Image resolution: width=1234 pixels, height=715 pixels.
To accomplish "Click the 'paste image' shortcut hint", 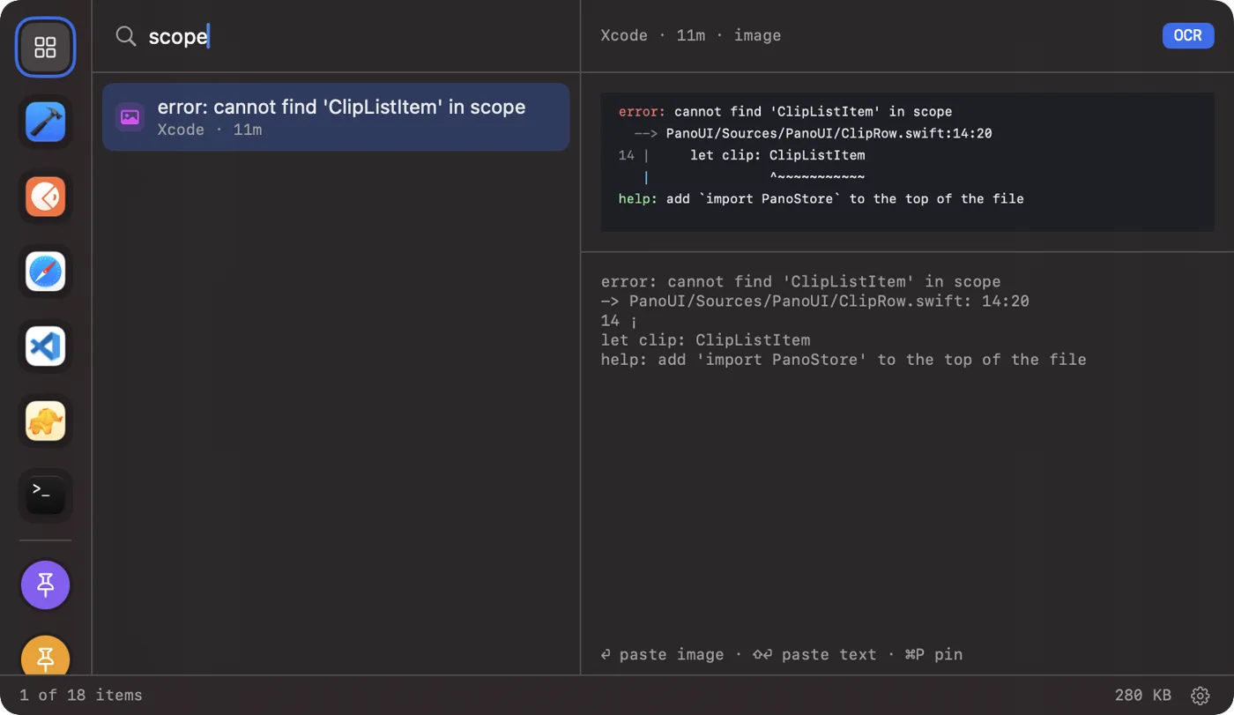I will pyautogui.click(x=662, y=654).
